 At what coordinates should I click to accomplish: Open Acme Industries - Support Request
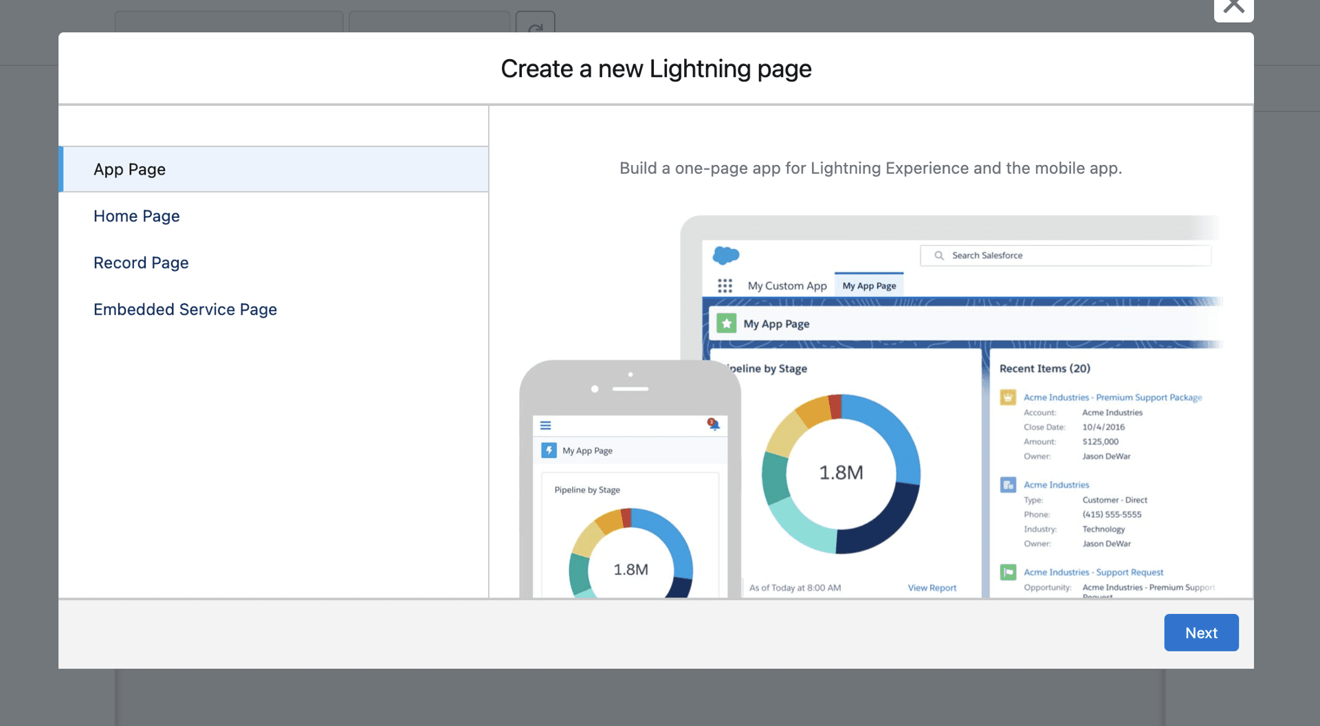click(x=1093, y=572)
